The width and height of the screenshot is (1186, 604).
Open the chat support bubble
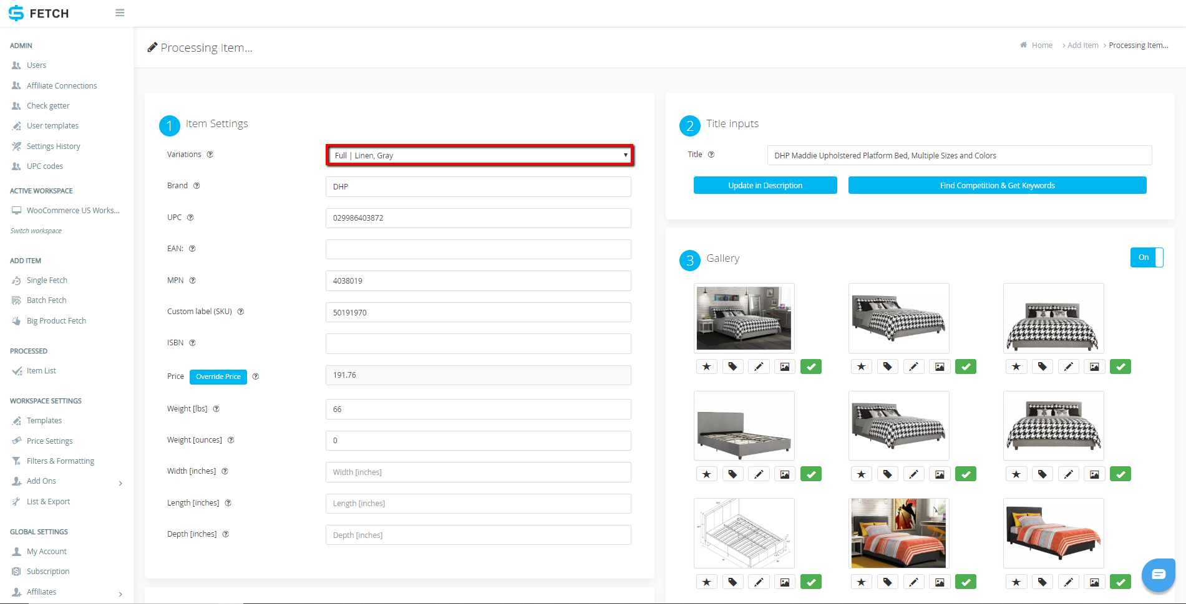coord(1159,575)
